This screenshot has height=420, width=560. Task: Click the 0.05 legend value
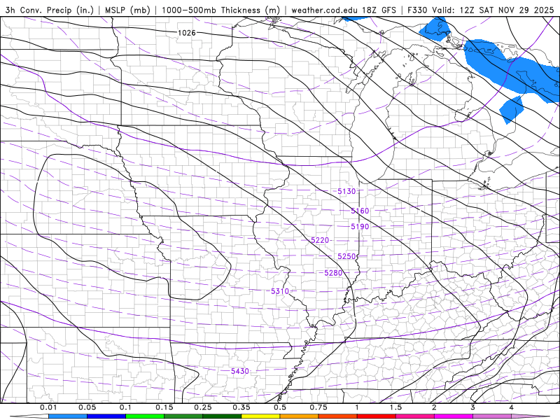pos(87,407)
